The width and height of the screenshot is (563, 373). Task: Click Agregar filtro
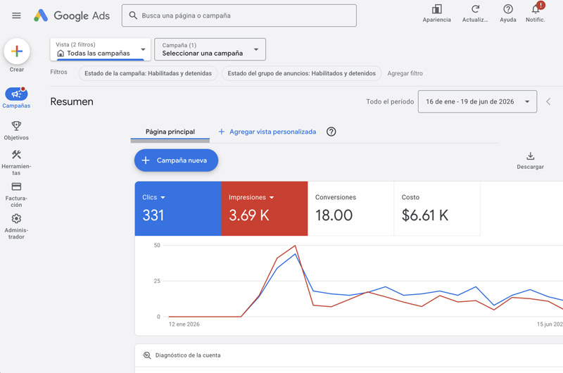[x=405, y=73]
